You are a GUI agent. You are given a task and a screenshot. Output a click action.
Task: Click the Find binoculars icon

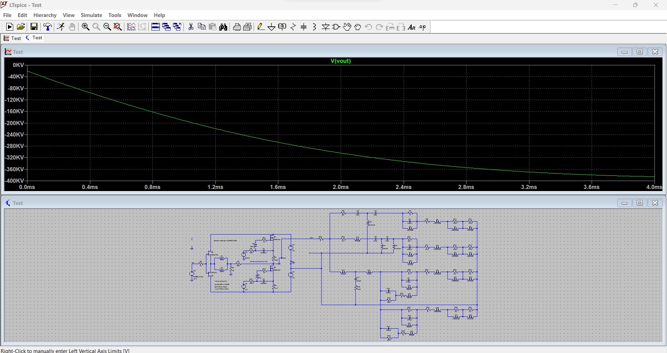[223, 27]
